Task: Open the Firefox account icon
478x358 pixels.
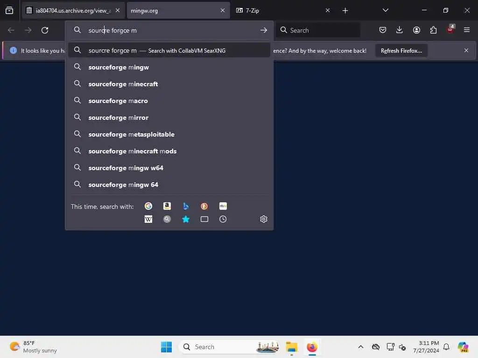Action: pyautogui.click(x=416, y=30)
